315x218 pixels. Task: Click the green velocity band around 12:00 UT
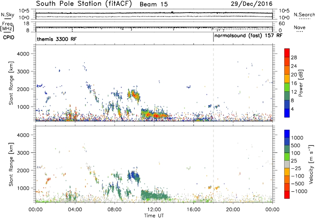coord(155,195)
